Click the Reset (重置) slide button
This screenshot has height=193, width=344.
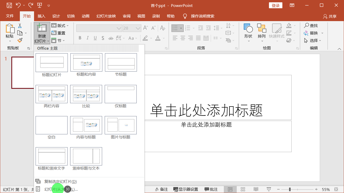pos(59,33)
